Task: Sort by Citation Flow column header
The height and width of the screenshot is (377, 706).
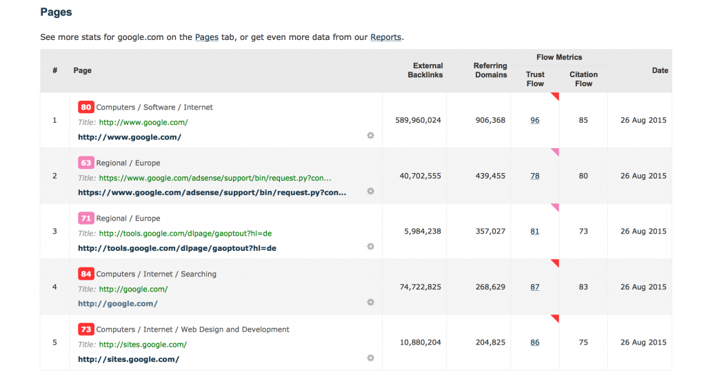Action: (x=583, y=79)
